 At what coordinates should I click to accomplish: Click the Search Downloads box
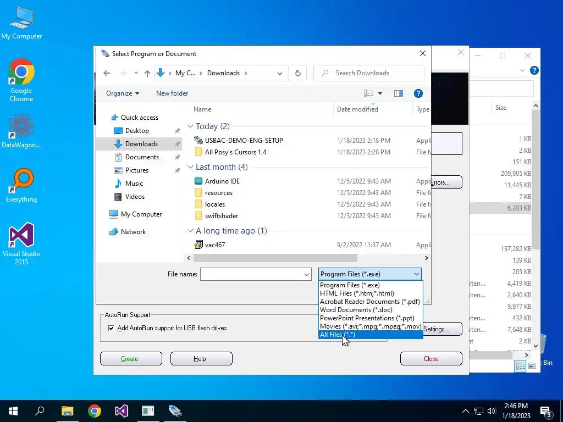(x=369, y=73)
